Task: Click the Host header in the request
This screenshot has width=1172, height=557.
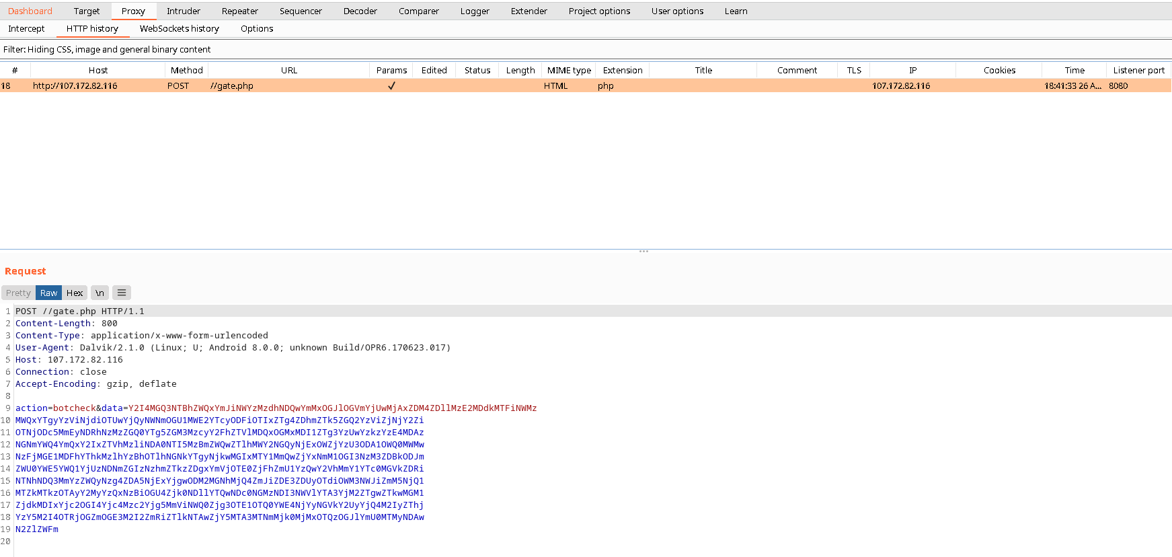Action: tap(69, 359)
